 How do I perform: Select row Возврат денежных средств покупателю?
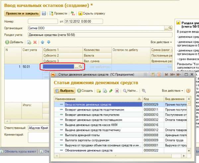point(120,115)
